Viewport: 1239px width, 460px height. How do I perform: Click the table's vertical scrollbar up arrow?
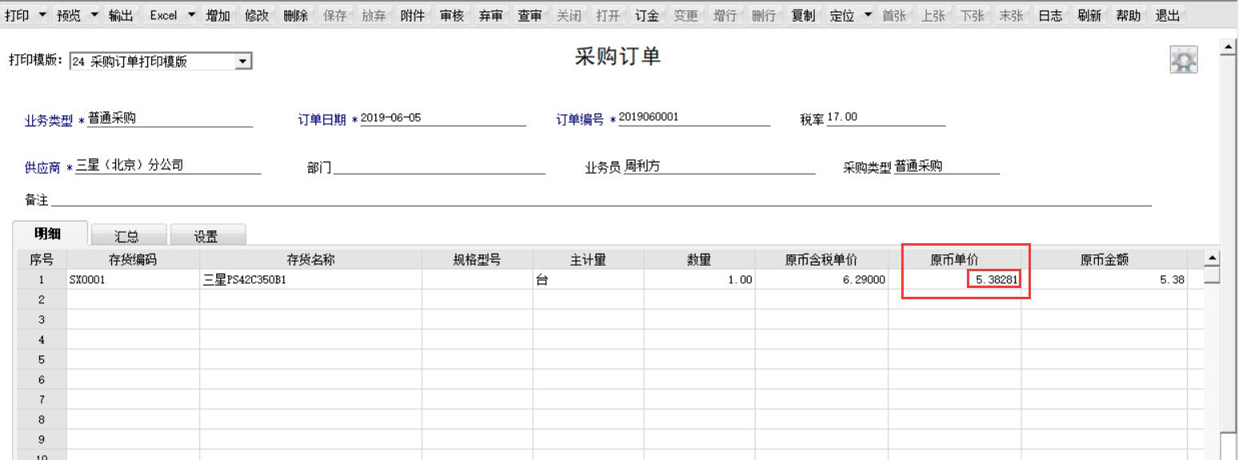pos(1212,258)
